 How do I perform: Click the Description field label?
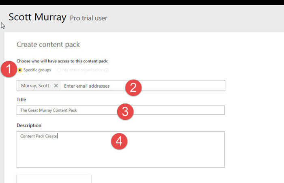tap(29, 125)
